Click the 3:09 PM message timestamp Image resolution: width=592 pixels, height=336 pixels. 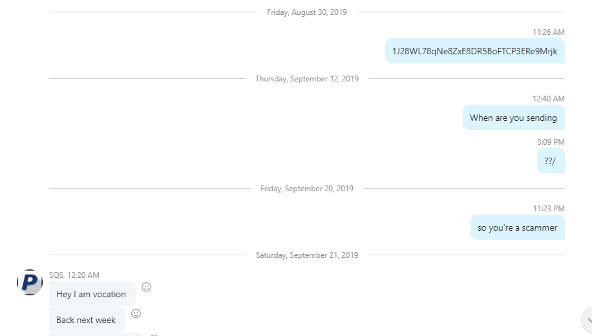pyautogui.click(x=551, y=142)
